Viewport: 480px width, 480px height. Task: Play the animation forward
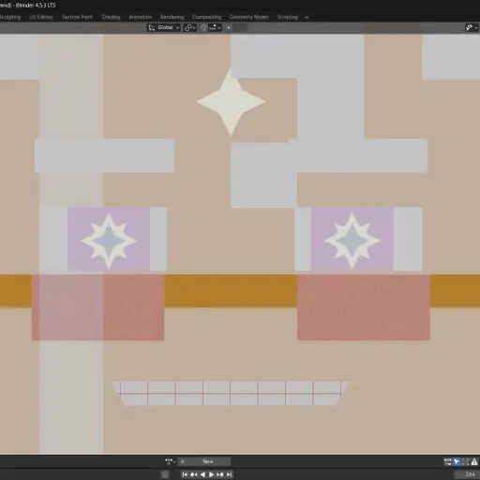pos(211,474)
